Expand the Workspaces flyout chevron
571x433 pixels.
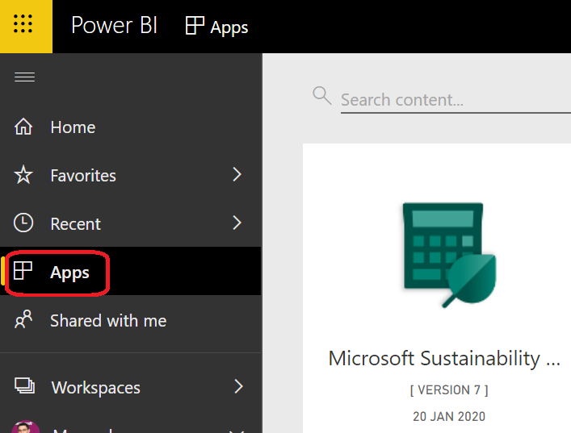click(x=237, y=387)
